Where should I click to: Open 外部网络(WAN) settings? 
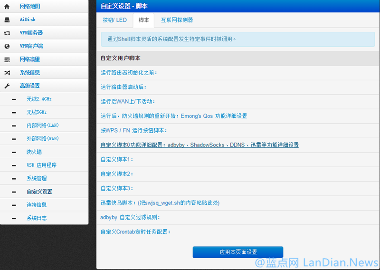(44, 138)
